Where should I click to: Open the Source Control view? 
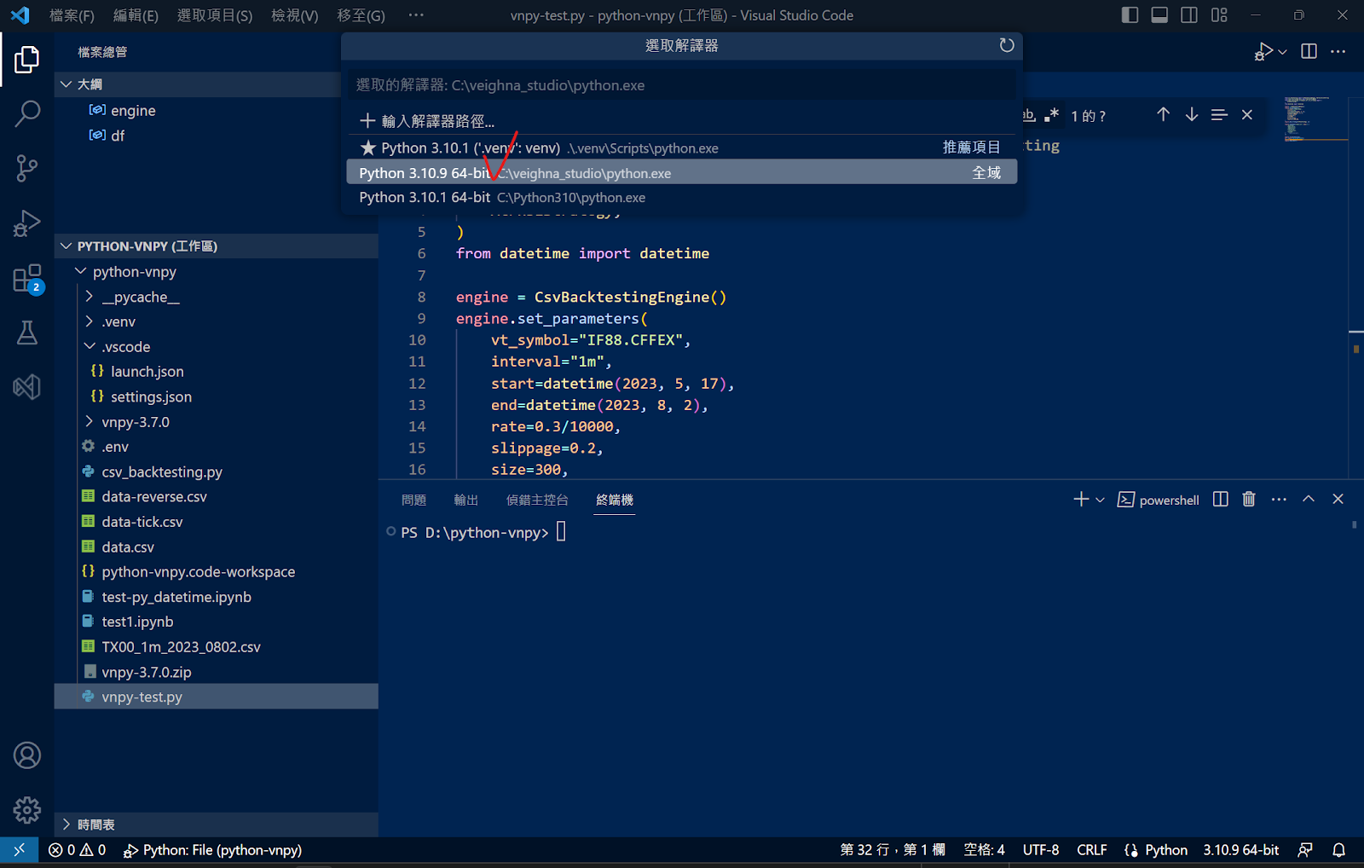point(26,168)
